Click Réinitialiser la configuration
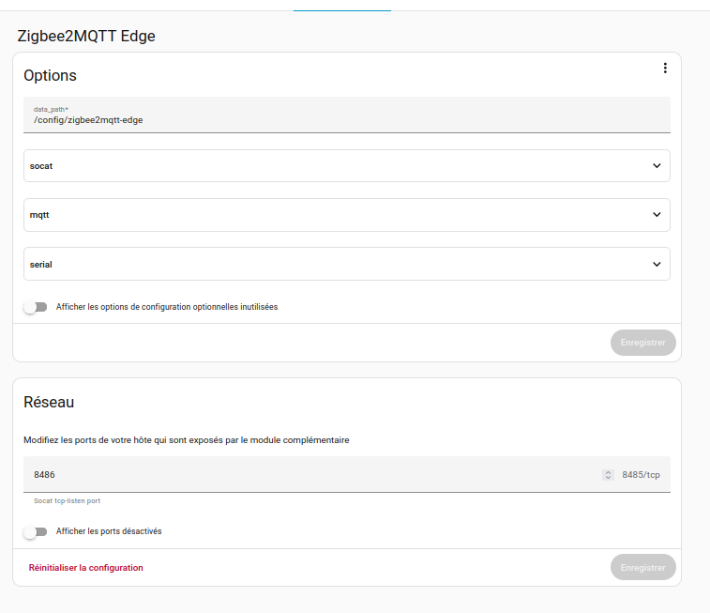 pos(86,568)
